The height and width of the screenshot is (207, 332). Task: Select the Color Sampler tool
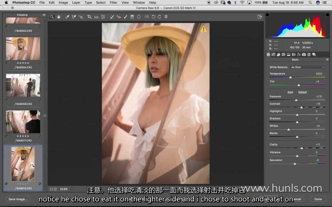tap(74, 17)
